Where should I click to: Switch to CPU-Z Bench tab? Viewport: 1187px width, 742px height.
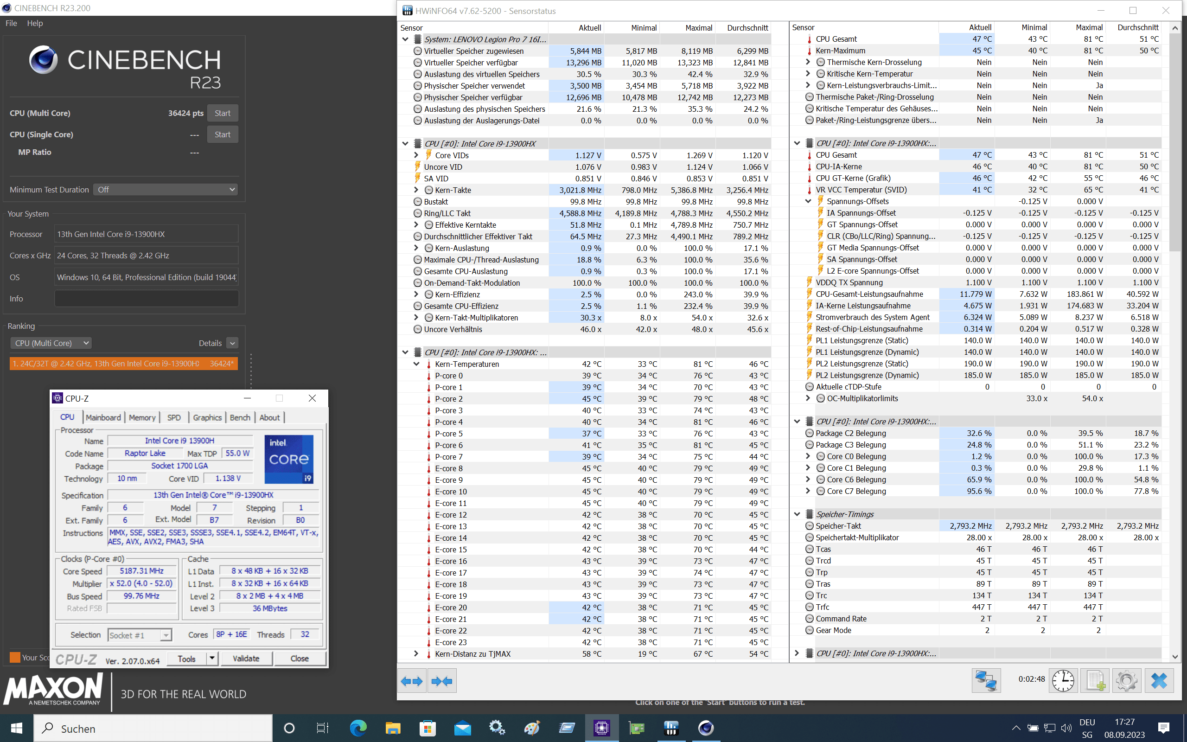[240, 417]
